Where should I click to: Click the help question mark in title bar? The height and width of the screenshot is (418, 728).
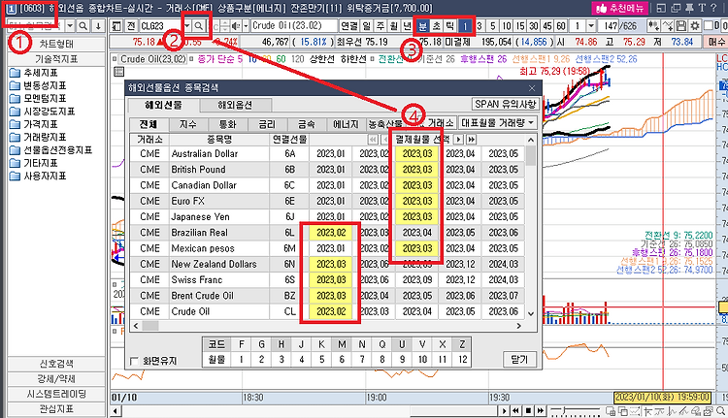click(x=713, y=8)
